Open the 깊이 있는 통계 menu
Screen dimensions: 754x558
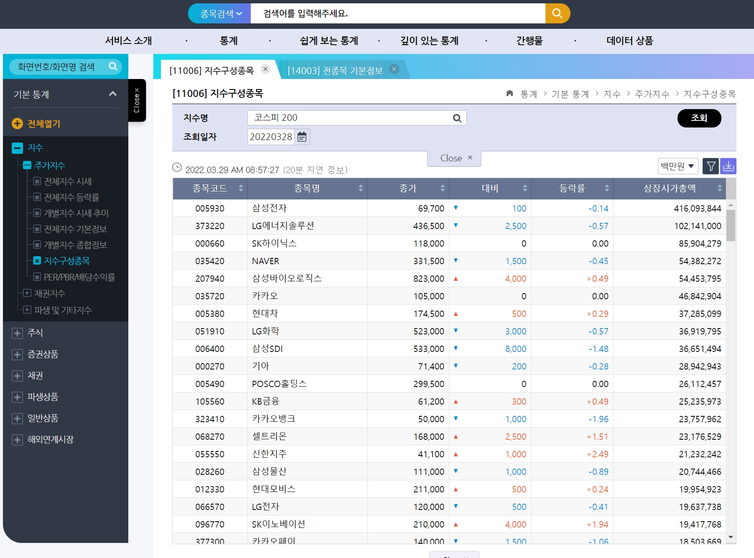point(429,41)
